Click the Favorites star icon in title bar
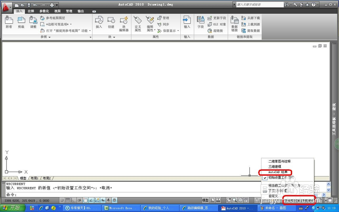Viewport: 339px width, 212px height. coord(307,4)
